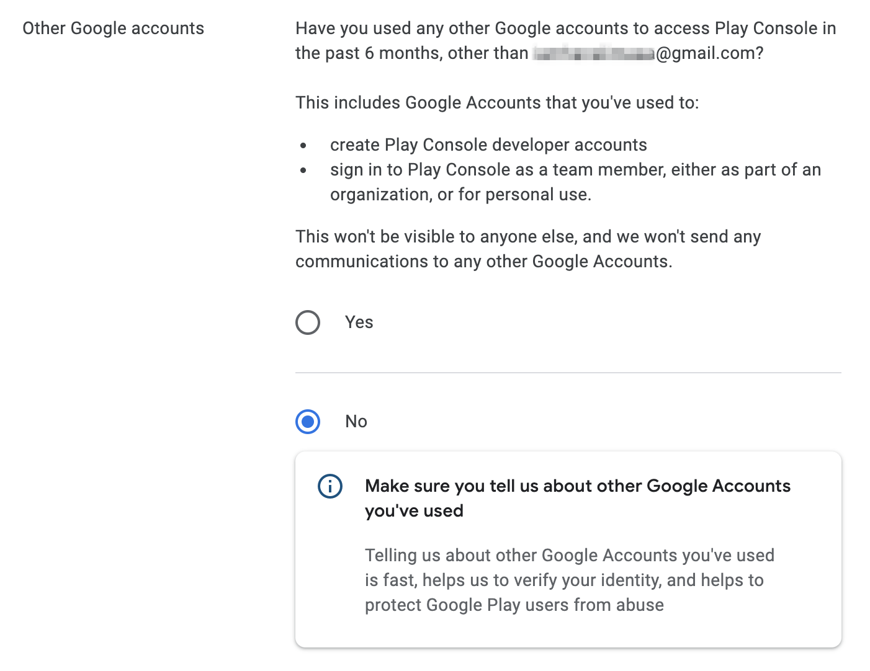Click the "@gmail.com?" text
This screenshot has height=671, width=870.
coord(709,54)
